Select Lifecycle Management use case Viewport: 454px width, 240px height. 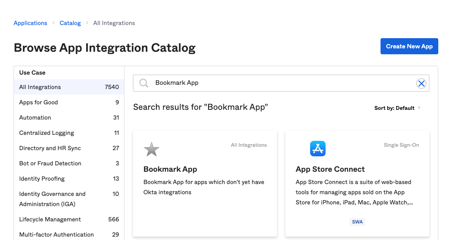pos(69,220)
